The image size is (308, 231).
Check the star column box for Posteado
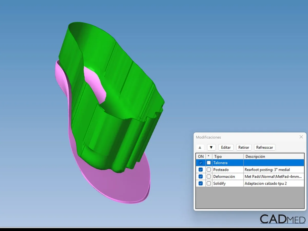pos(209,170)
